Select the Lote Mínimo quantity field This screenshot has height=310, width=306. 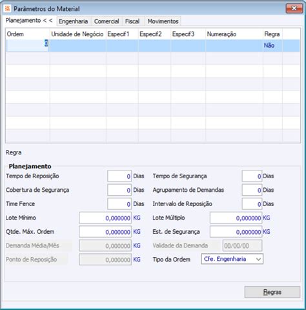(105, 218)
